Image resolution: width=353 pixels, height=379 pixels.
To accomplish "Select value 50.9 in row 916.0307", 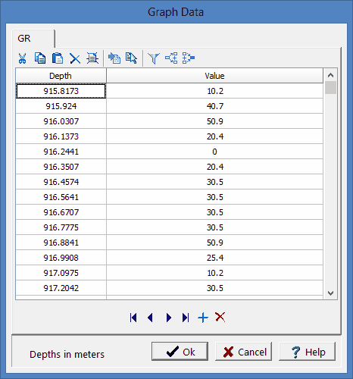I will point(214,121).
